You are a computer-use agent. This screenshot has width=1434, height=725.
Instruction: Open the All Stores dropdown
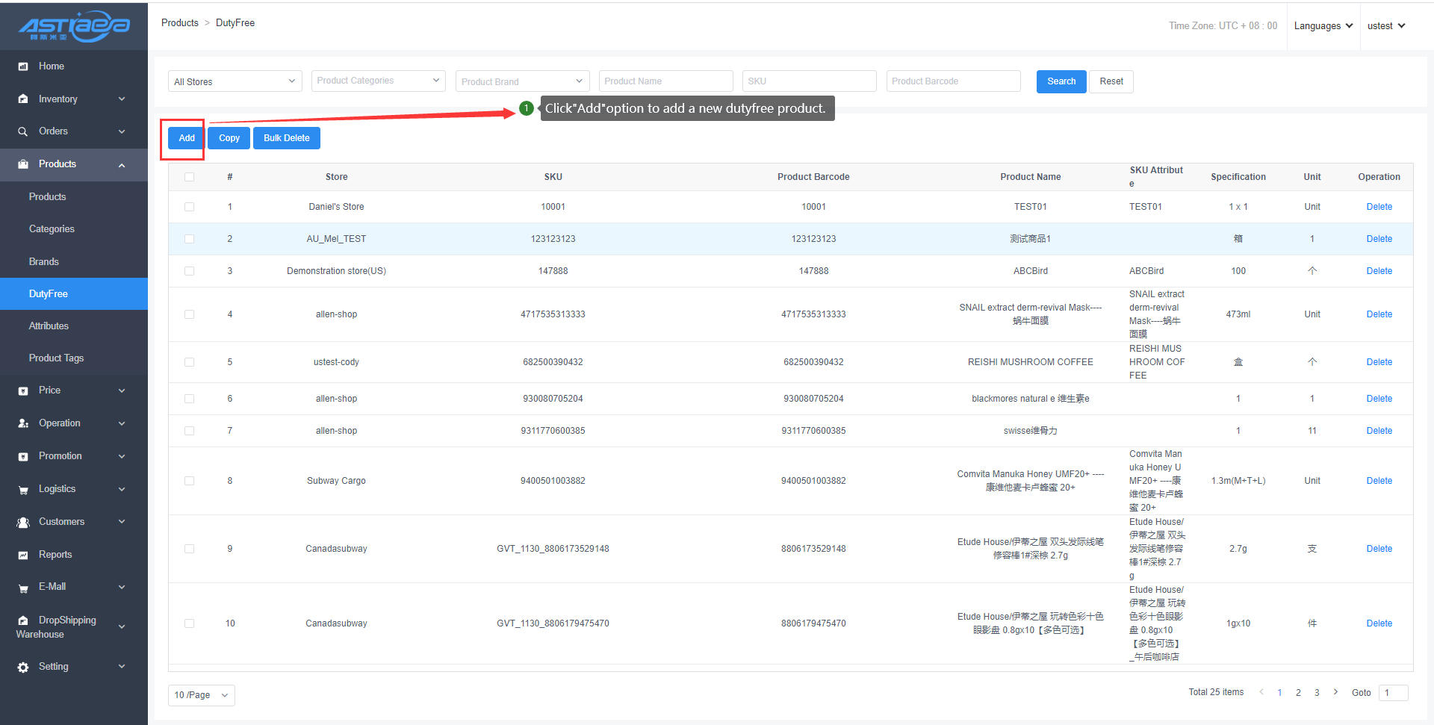[235, 81]
